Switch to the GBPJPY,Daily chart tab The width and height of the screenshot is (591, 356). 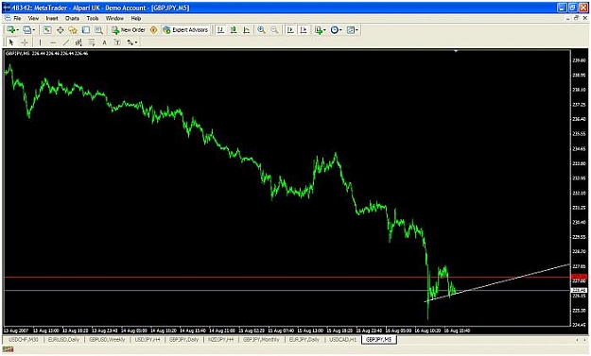(x=183, y=340)
